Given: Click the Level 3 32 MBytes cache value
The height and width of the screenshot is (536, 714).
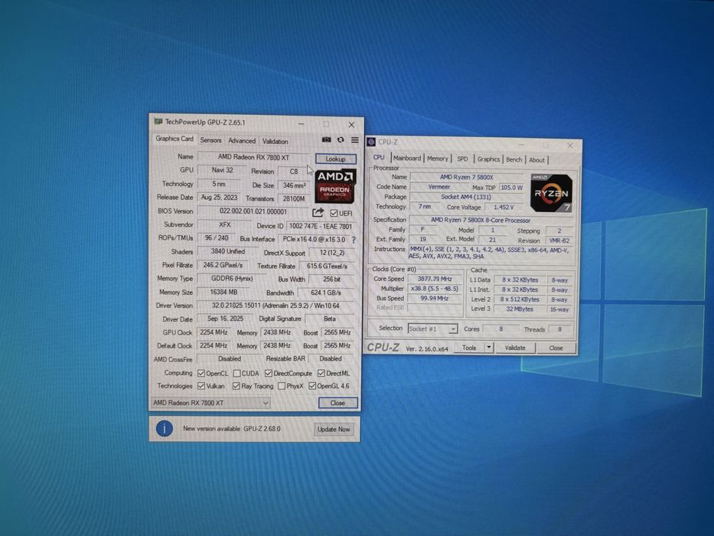Looking at the screenshot, I should pyautogui.click(x=520, y=309).
